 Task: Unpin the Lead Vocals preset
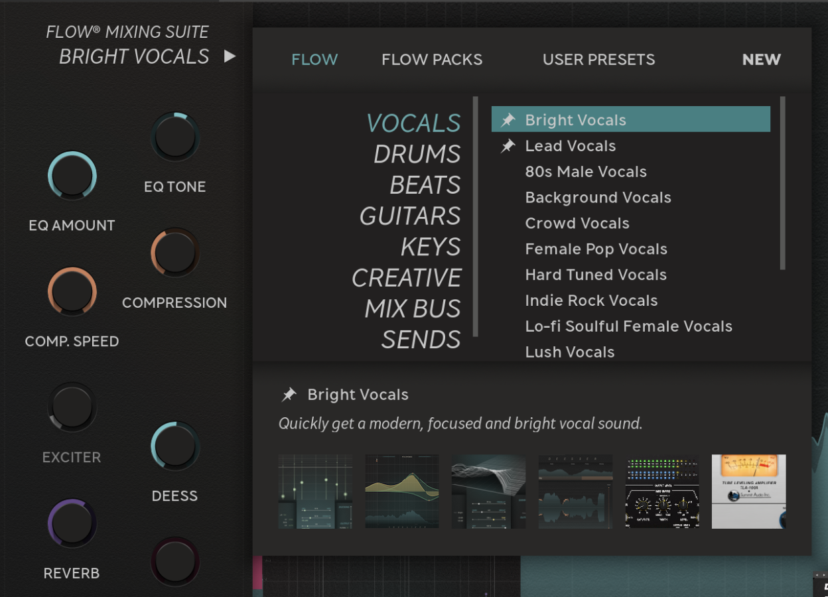[508, 146]
